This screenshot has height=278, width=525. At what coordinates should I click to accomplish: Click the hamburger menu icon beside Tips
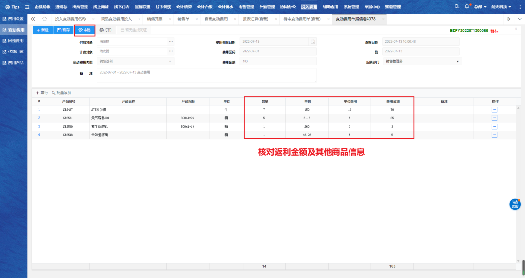click(x=27, y=7)
